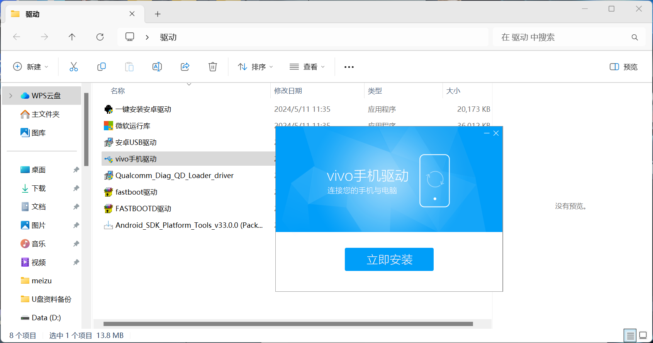653x343 pixels.
Task: Click the Rename icon
Action: coord(157,67)
